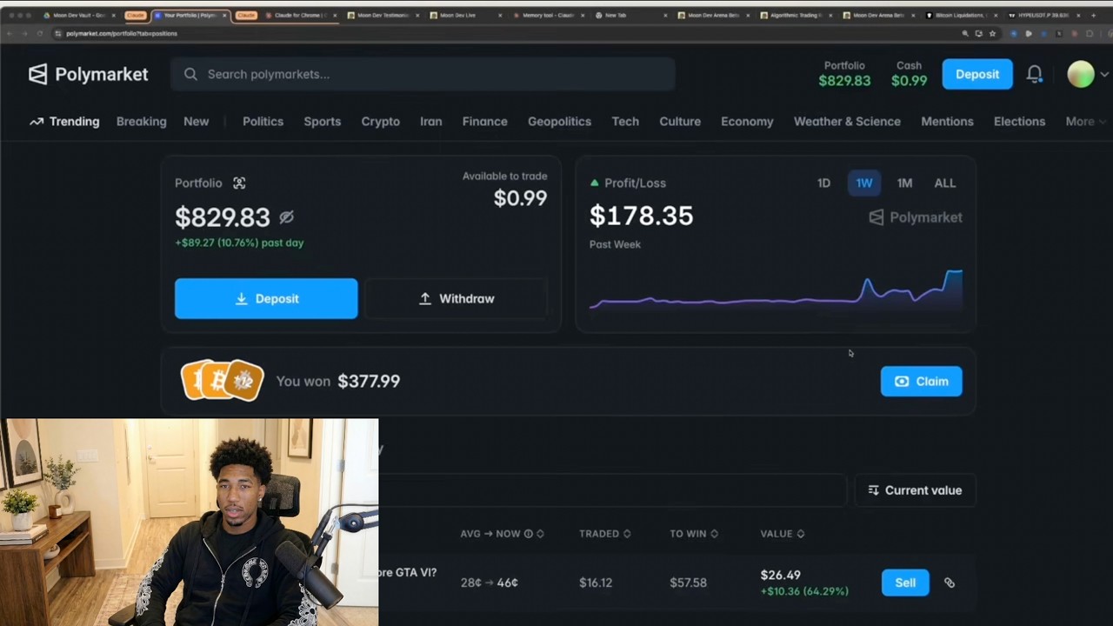Click the site info icon in address bar
This screenshot has height=626, width=1113.
[57, 33]
